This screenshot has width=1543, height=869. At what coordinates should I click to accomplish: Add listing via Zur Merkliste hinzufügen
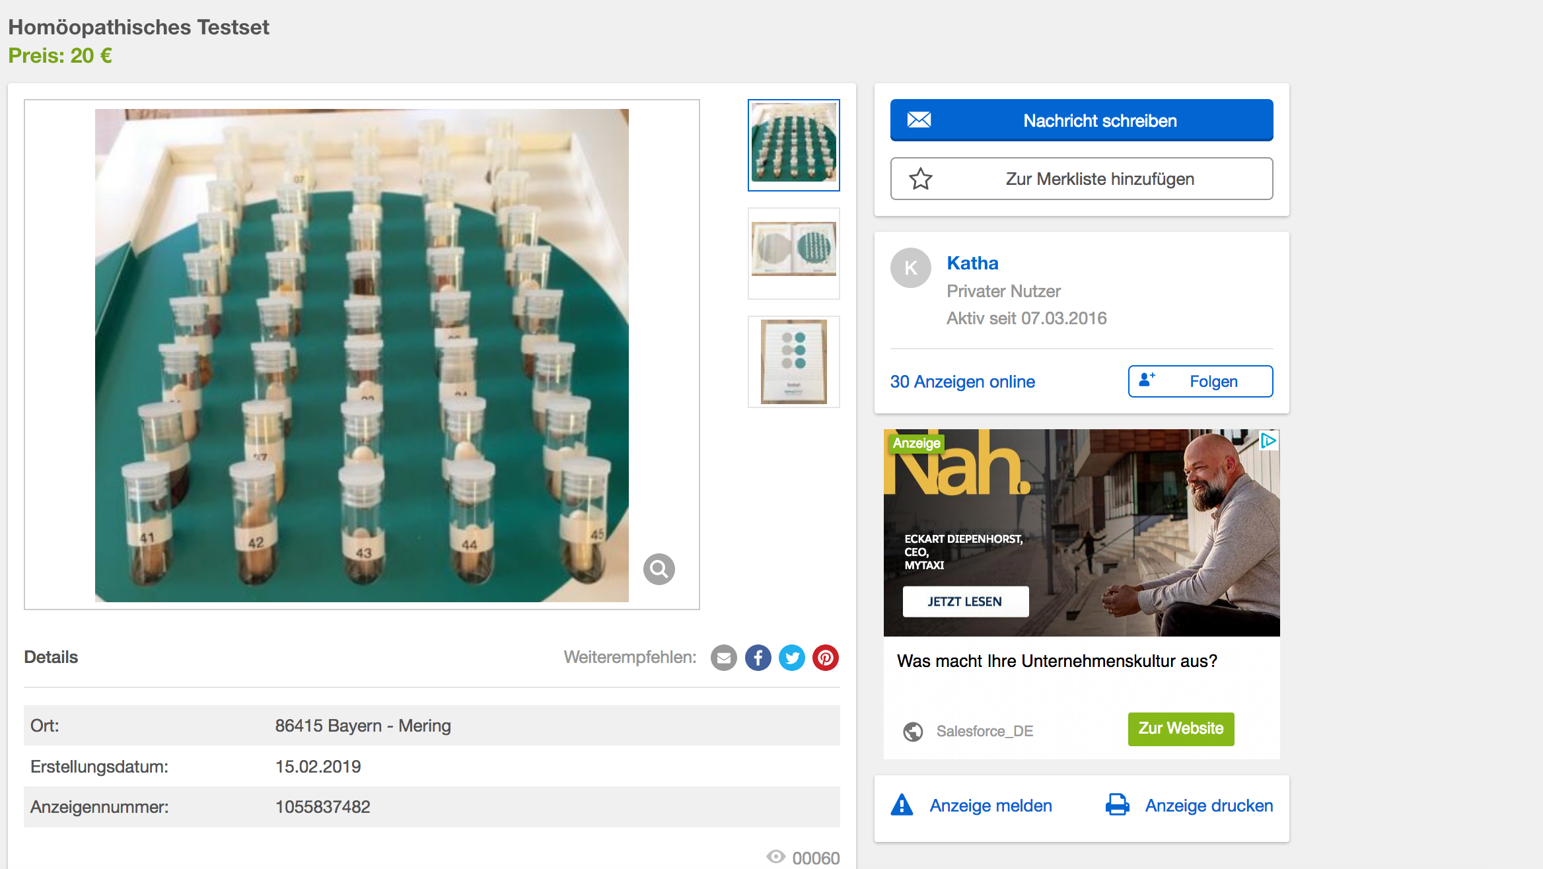pos(1081,178)
